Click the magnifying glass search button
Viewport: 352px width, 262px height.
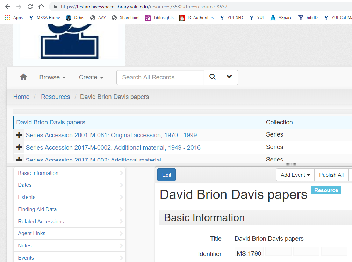(x=213, y=77)
